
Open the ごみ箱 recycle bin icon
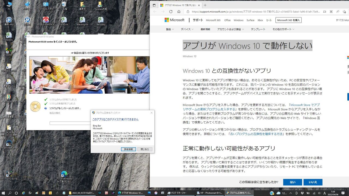coord(64,5)
